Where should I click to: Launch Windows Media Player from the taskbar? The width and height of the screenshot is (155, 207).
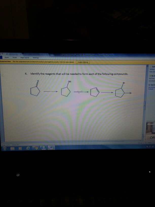(20, 148)
